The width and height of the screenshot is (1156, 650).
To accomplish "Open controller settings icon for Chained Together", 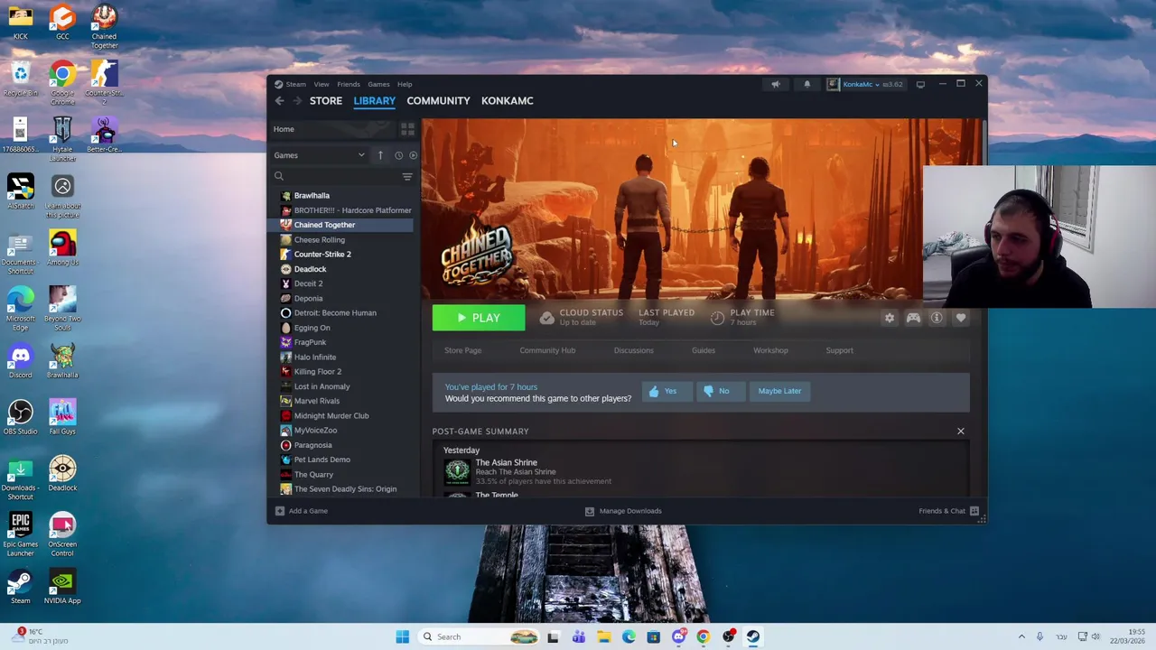I will click(x=913, y=318).
